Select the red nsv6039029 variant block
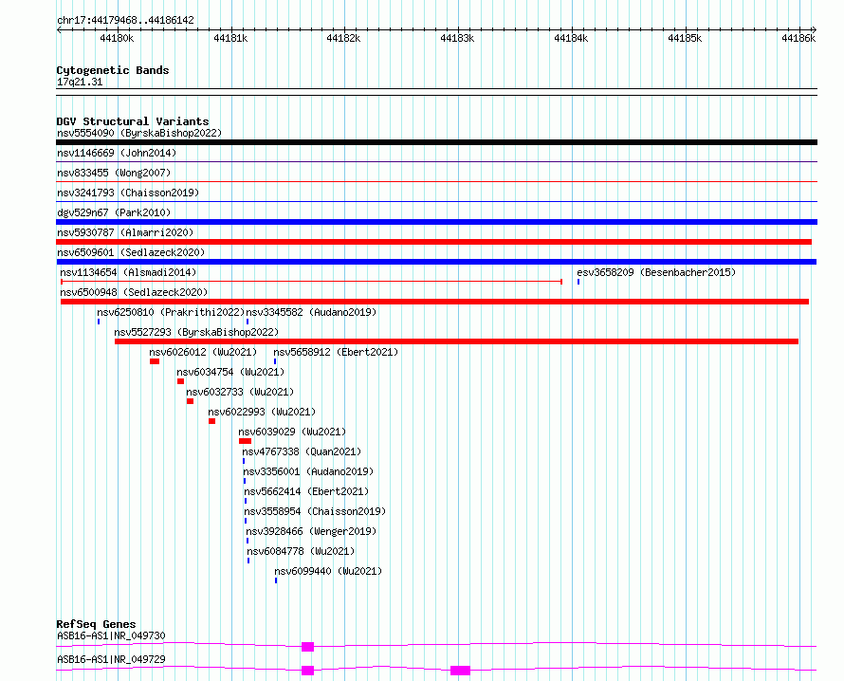The image size is (844, 681). click(246, 441)
